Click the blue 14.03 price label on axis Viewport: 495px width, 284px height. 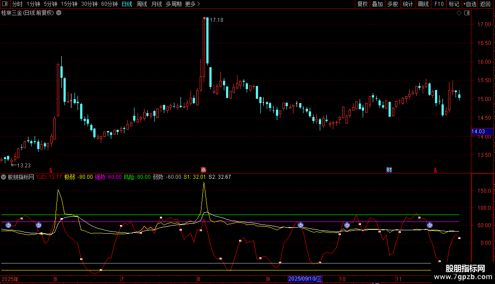pyautogui.click(x=477, y=131)
